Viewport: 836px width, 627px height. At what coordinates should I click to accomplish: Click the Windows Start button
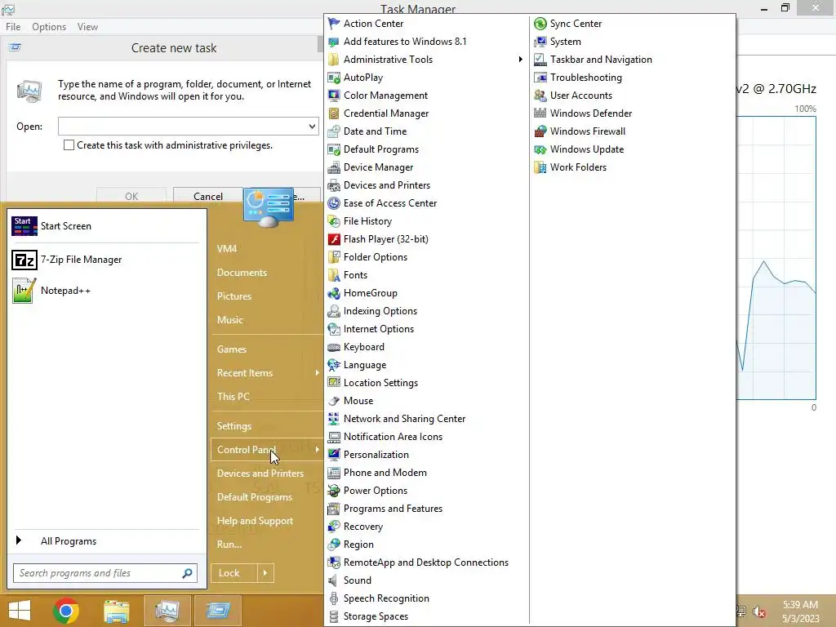pyautogui.click(x=20, y=611)
